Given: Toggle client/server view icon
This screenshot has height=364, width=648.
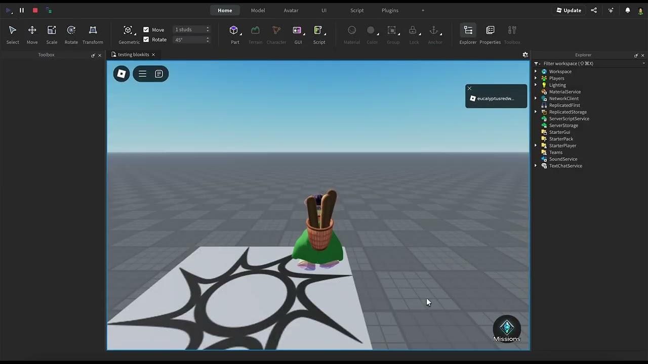Looking at the screenshot, I should click(x=49, y=10).
